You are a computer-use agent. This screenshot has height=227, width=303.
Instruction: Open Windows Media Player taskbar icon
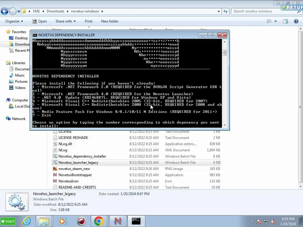tap(62, 221)
